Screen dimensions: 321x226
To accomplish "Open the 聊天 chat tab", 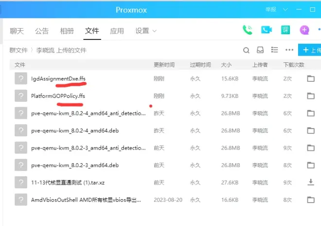I will (17, 31).
